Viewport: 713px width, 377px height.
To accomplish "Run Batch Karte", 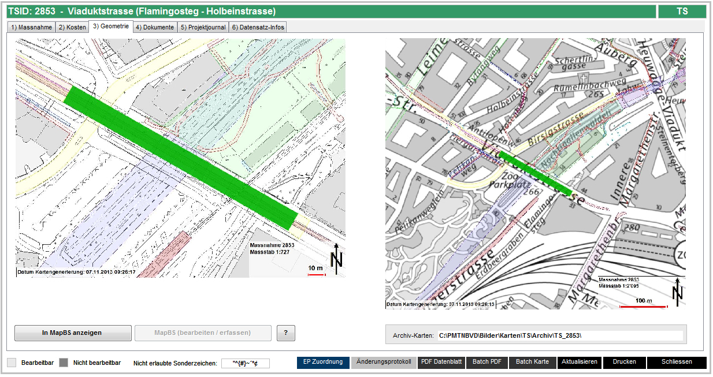I will pos(532,363).
